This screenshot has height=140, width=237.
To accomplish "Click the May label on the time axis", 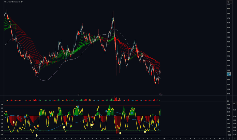I will coord(136,138).
